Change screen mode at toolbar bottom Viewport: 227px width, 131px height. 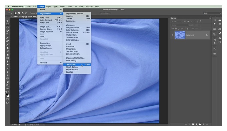click(8, 103)
